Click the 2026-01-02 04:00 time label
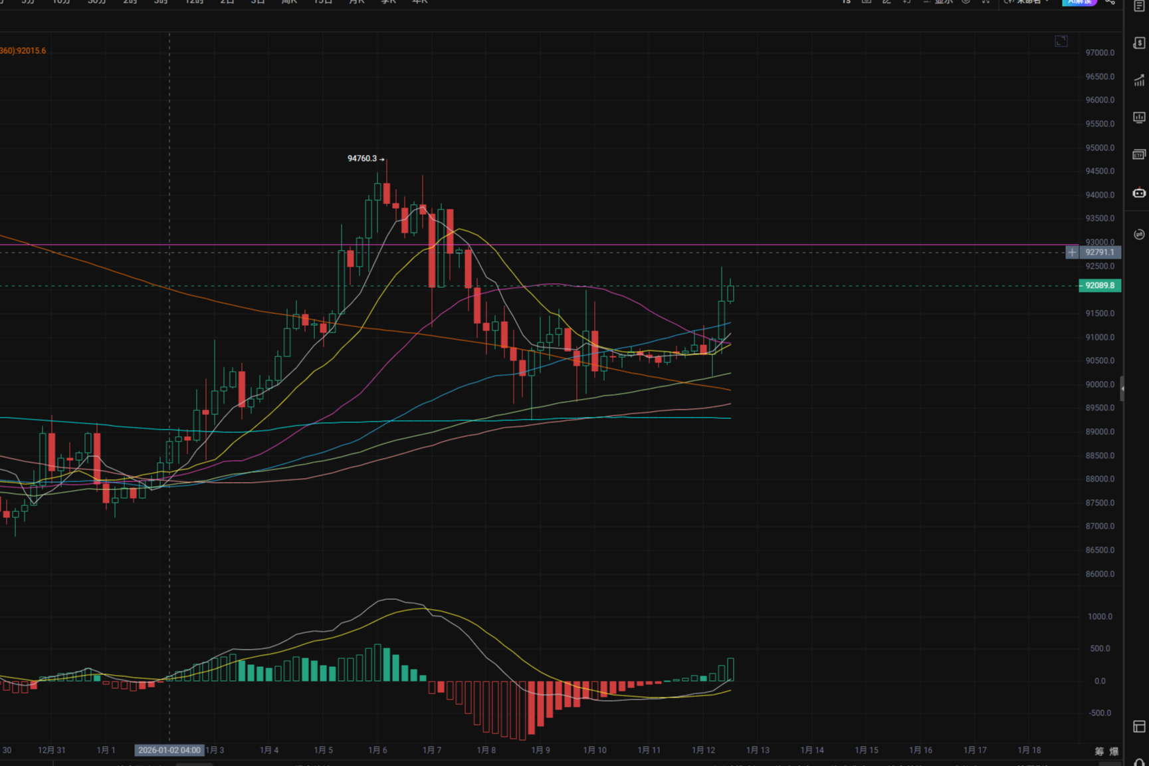This screenshot has width=1149, height=766. [169, 750]
